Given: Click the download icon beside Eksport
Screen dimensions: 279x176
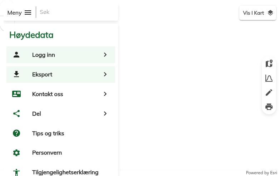Looking at the screenshot, I should [16, 74].
